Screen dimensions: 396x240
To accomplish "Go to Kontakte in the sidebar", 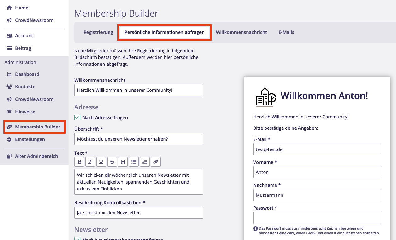I will pyautogui.click(x=25, y=87).
